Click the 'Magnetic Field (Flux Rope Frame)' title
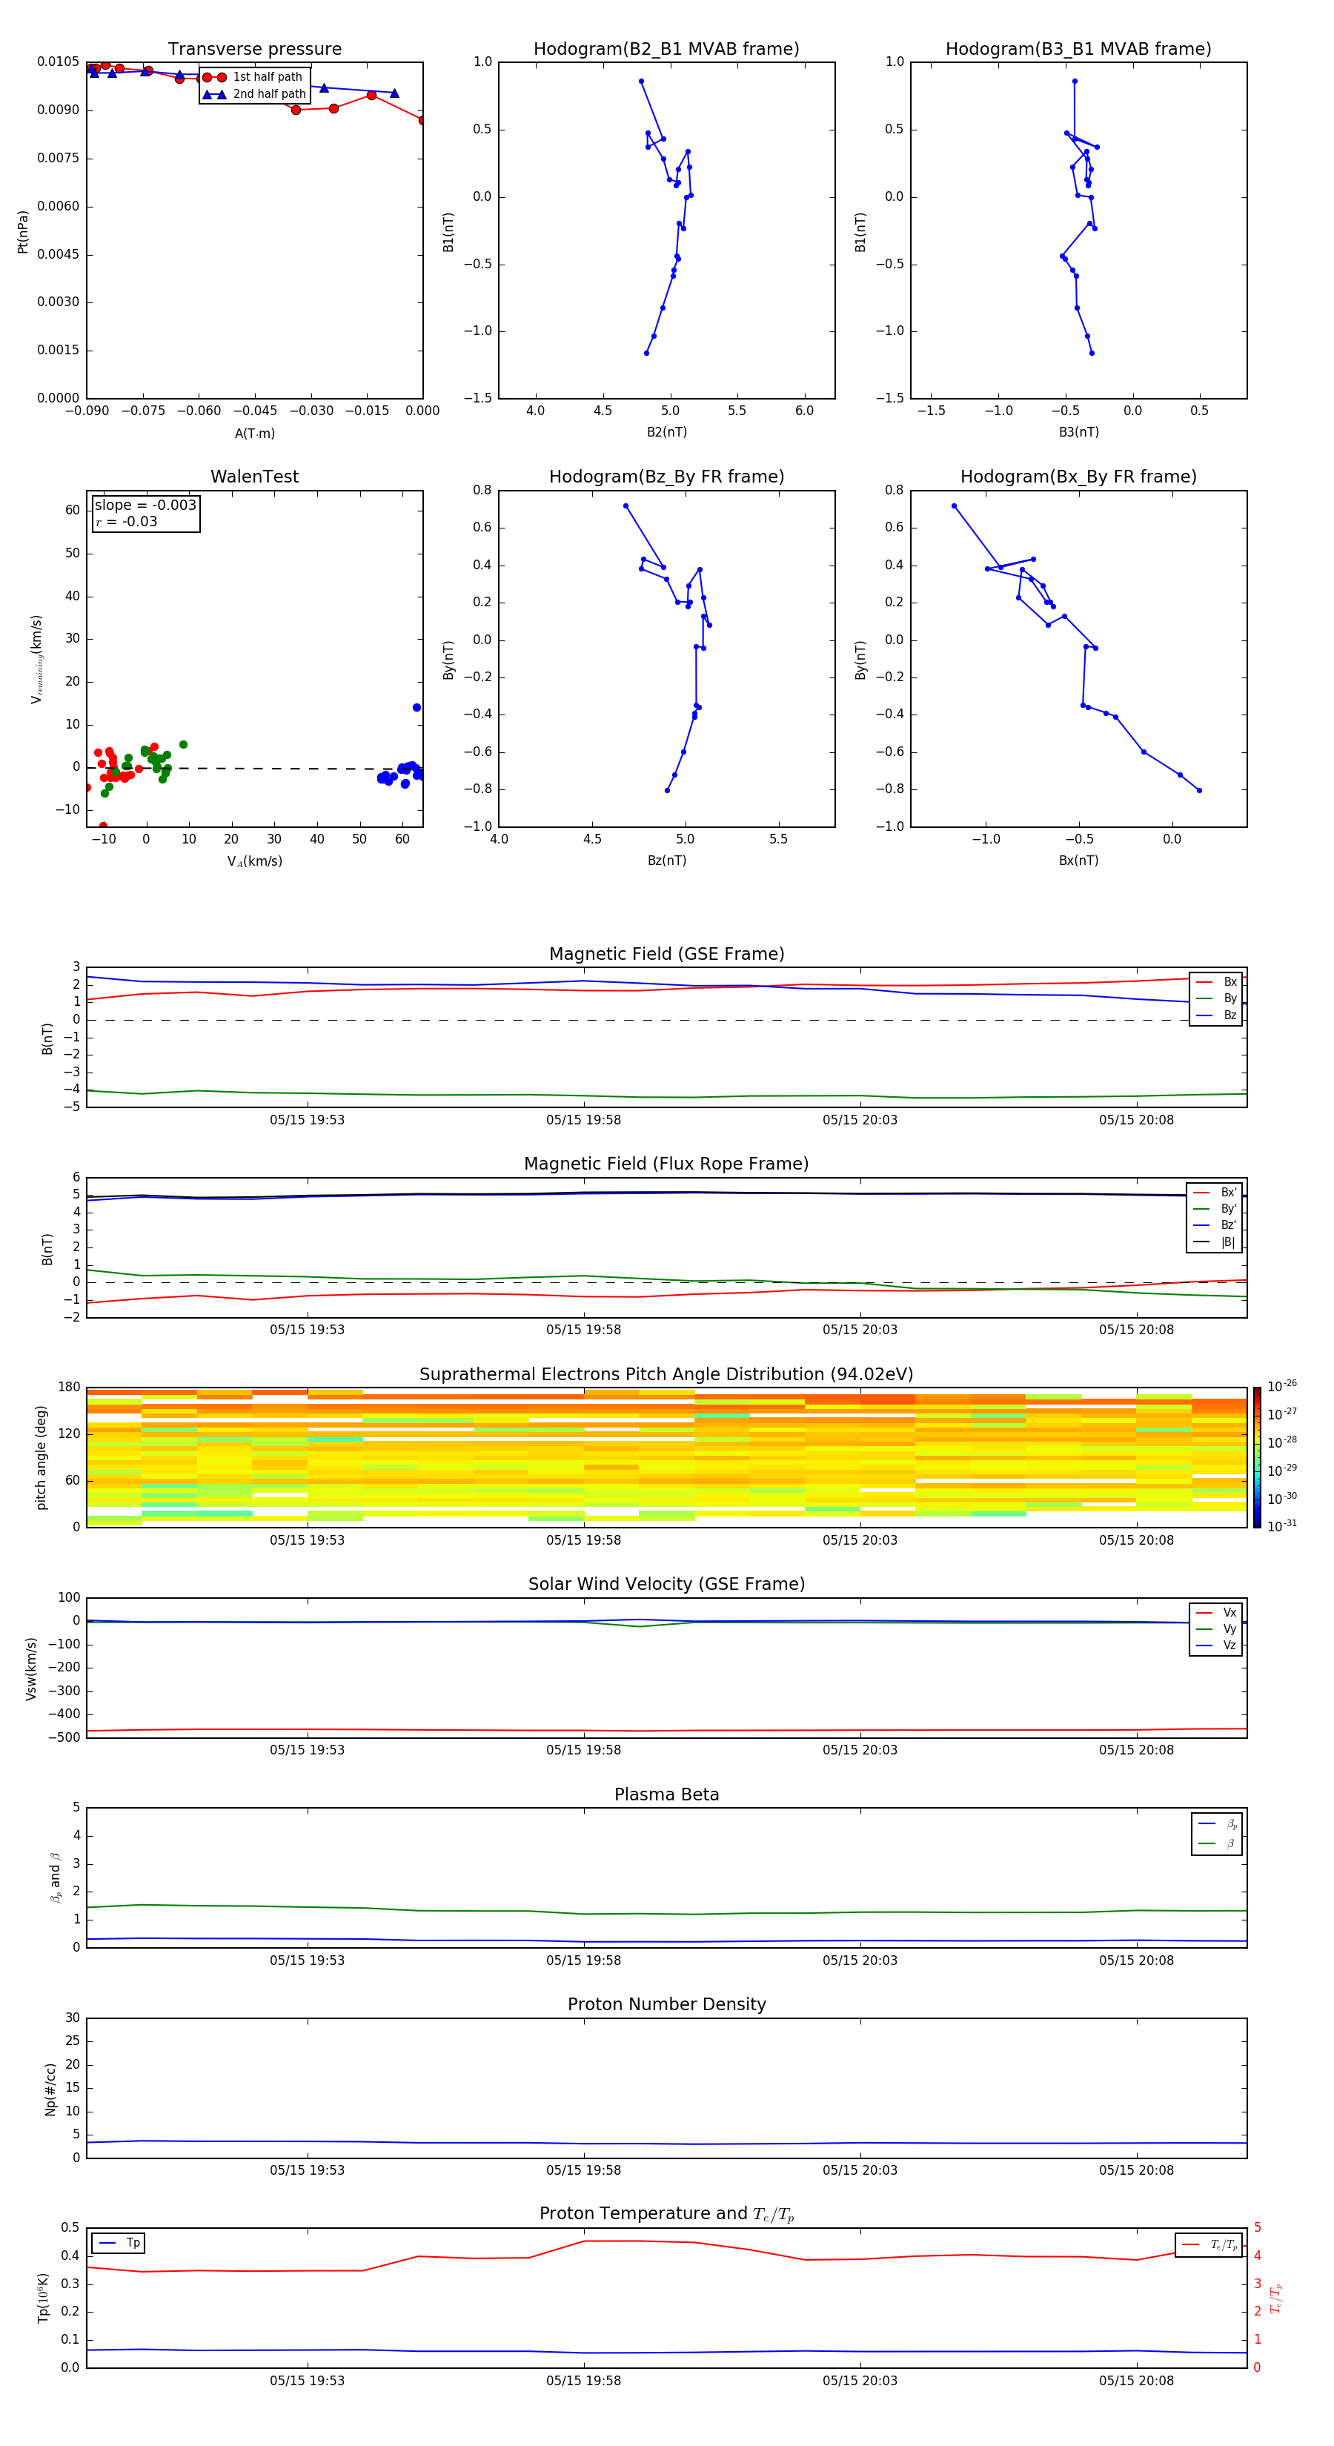 [x=666, y=1164]
